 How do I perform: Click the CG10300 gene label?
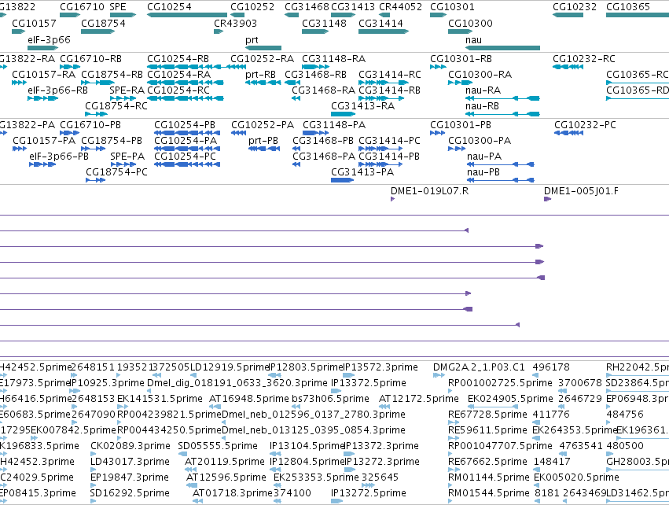click(470, 23)
